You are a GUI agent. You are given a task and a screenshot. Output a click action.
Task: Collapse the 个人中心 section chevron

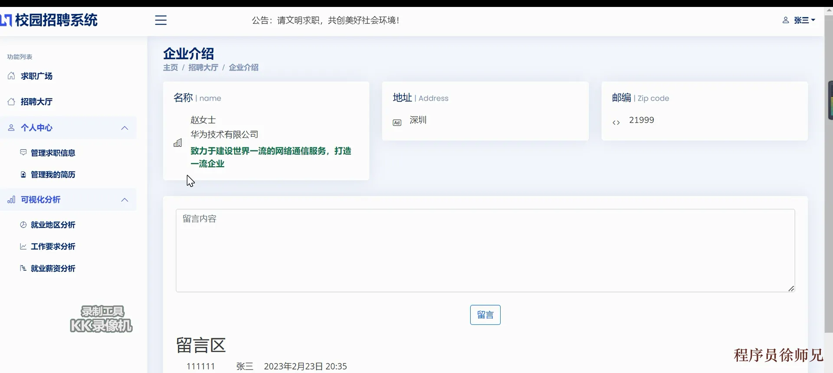coord(125,128)
